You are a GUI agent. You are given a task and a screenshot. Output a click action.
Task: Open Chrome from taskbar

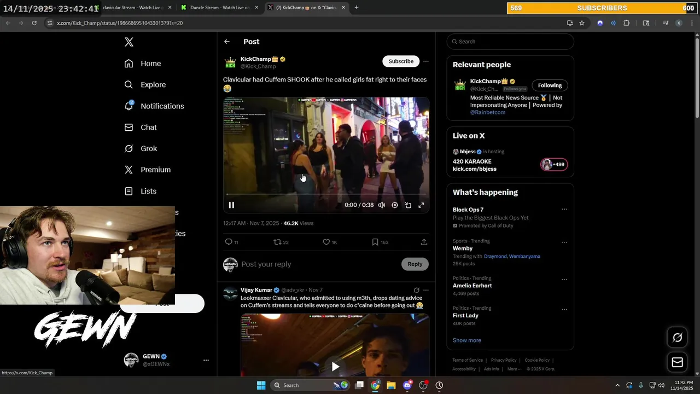375,385
